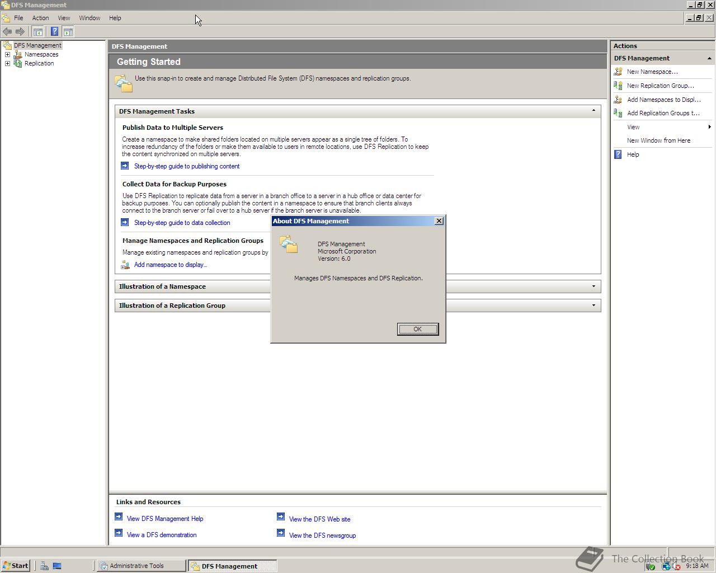Click the Back arrow toolbar icon

[x=7, y=32]
